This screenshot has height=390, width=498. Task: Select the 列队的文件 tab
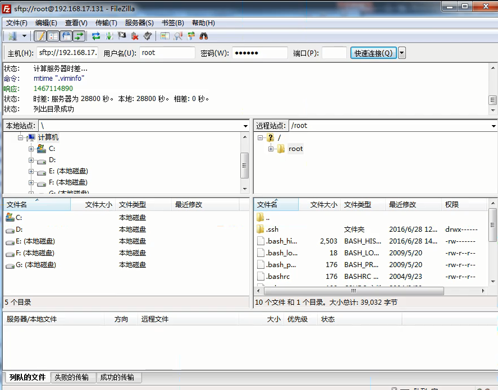click(28, 377)
